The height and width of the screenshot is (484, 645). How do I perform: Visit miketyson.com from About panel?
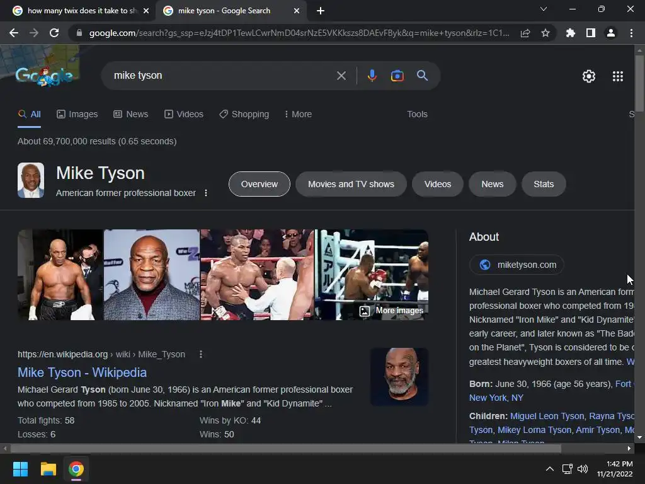coord(517,265)
